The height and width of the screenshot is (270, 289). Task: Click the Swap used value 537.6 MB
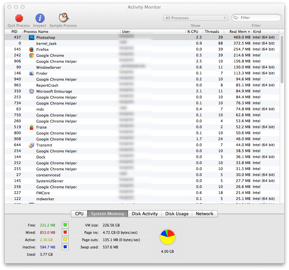pyautogui.click(x=110, y=247)
